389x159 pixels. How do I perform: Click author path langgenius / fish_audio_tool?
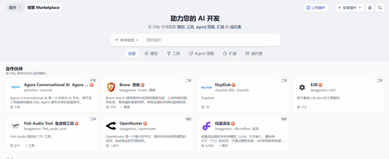(x=45, y=128)
